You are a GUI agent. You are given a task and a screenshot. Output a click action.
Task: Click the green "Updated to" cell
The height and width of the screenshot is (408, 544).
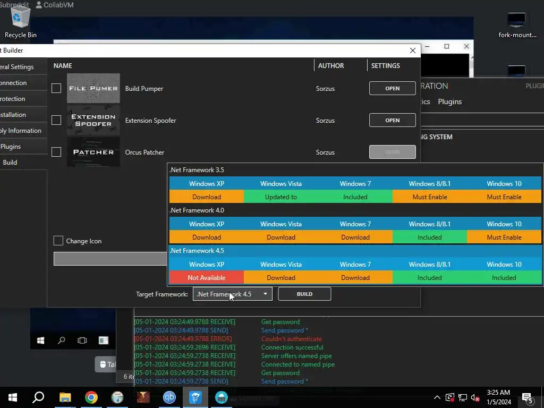click(281, 197)
